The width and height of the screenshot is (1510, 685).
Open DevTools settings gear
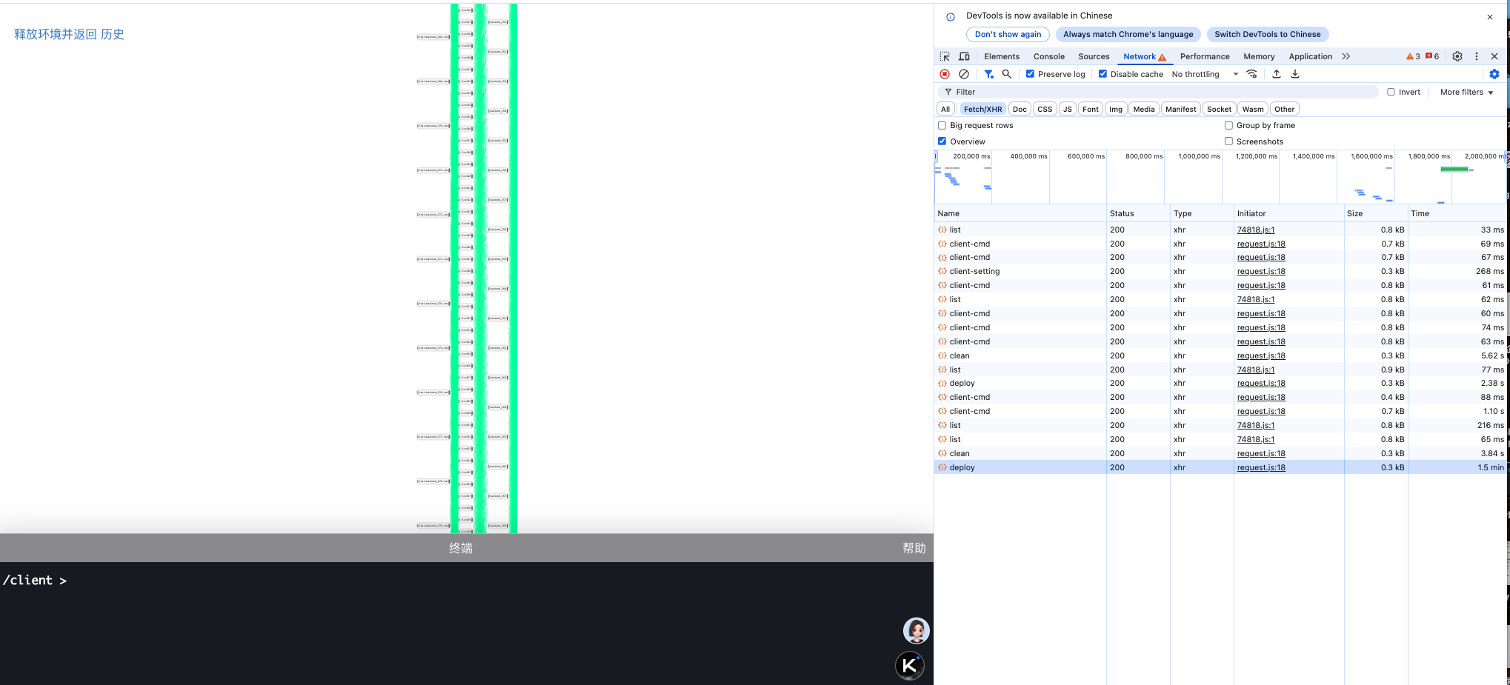pyautogui.click(x=1457, y=56)
